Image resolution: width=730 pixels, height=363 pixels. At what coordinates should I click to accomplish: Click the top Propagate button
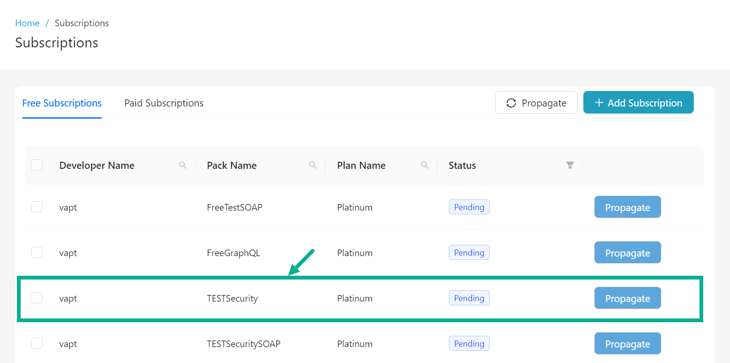pyautogui.click(x=536, y=102)
